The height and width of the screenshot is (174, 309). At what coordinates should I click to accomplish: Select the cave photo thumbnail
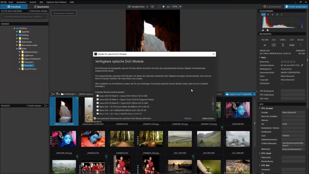point(64,110)
